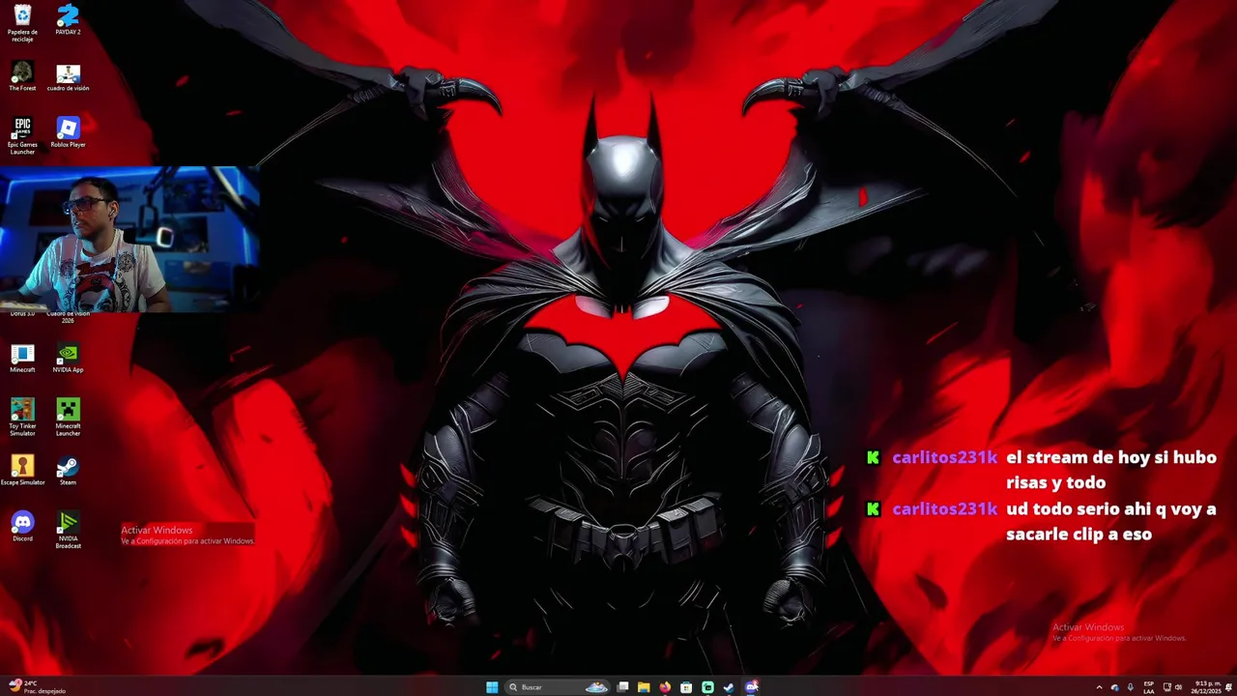Click chat message 'ud todo serio ahi'

point(1110,521)
